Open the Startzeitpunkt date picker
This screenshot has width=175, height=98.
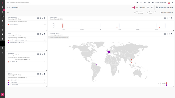139,12
